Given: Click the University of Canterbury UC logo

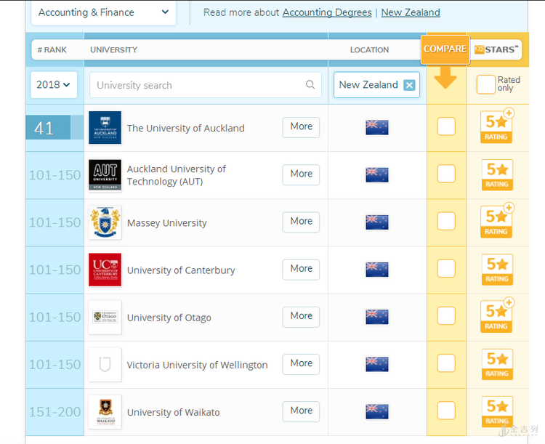Looking at the screenshot, I should pyautogui.click(x=105, y=270).
